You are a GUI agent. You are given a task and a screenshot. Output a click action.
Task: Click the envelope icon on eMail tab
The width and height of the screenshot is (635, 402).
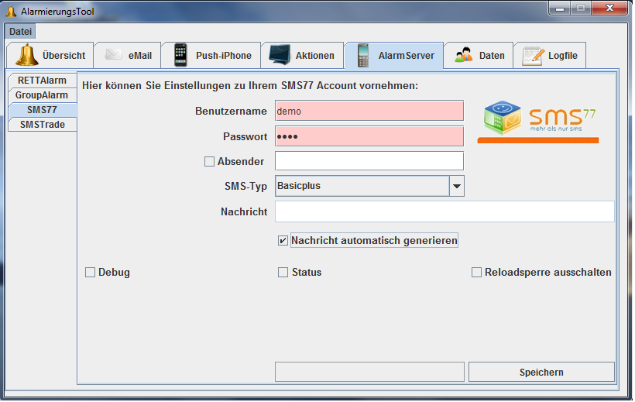pos(114,56)
